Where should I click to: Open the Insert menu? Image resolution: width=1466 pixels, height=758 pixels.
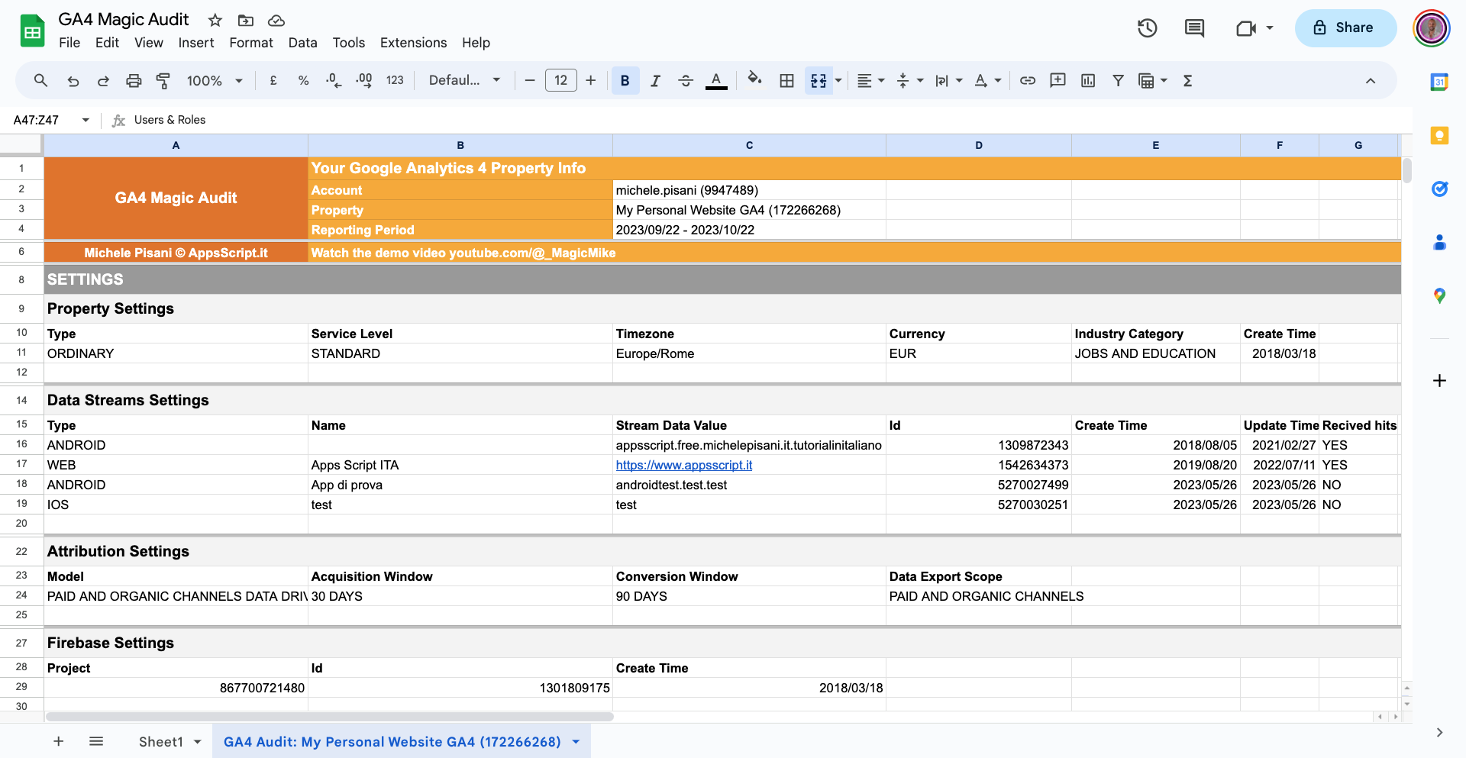click(196, 43)
